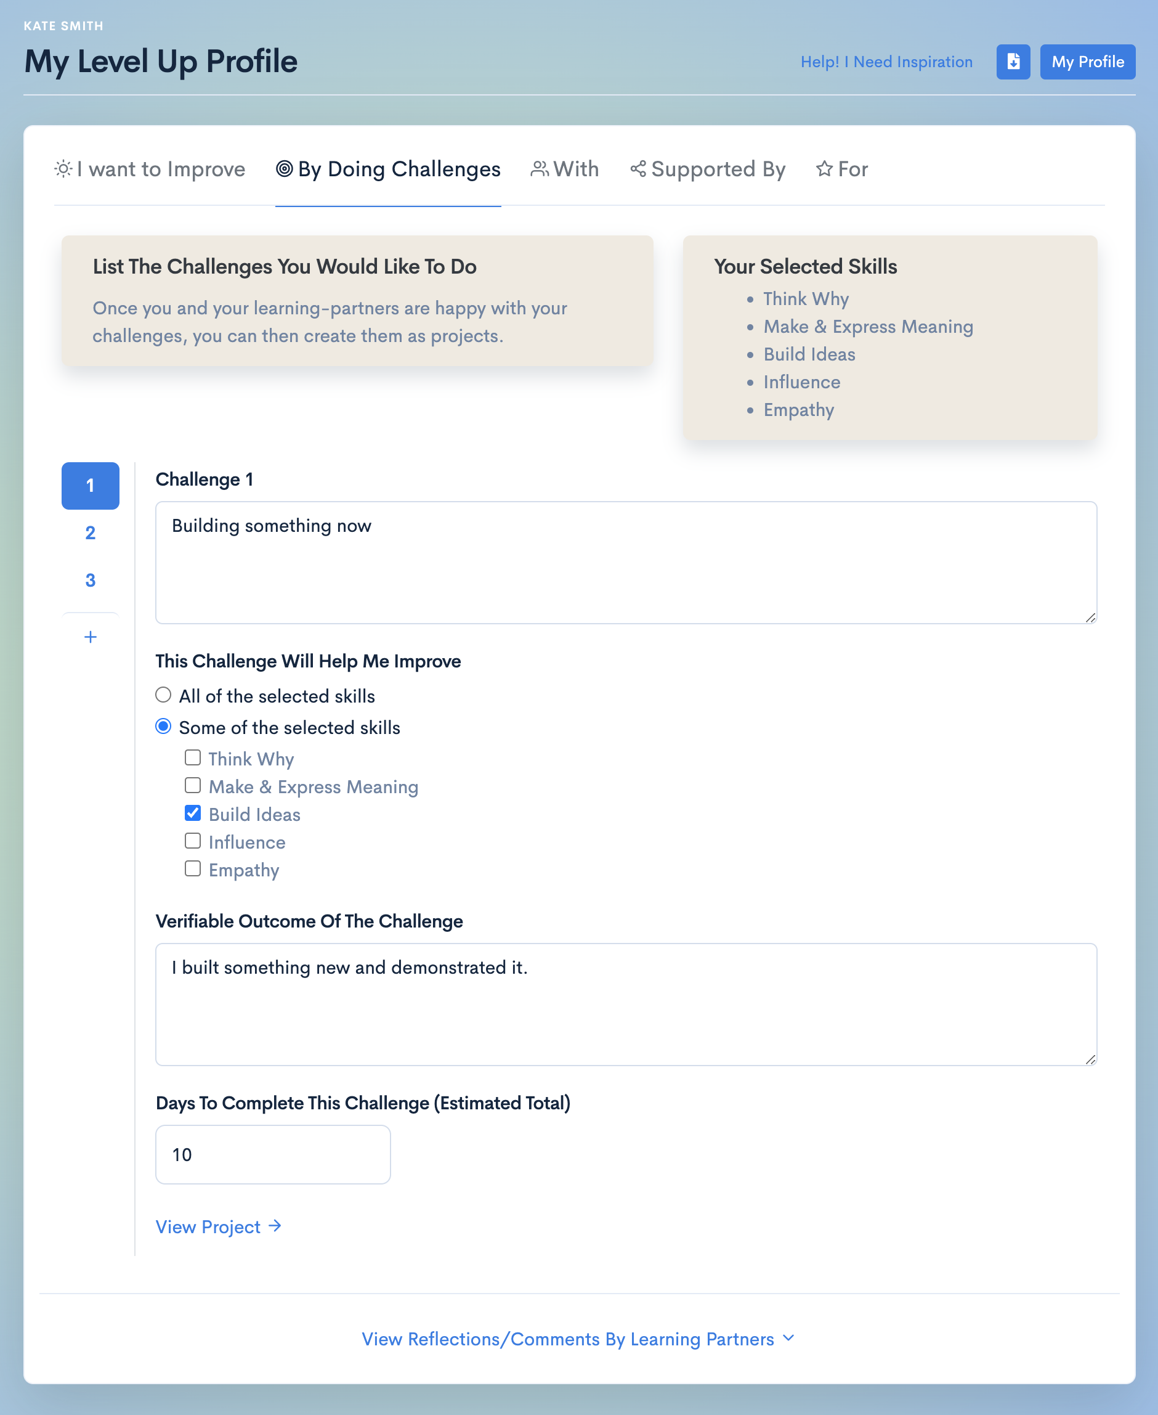Click the people icon on With tab
The width and height of the screenshot is (1158, 1415).
coord(539,169)
